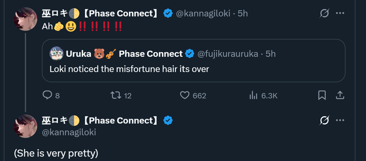Click the Grok icon on the first tweet
The image size is (366, 161).
324,13
